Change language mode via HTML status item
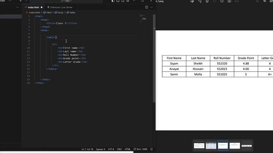Screen dimensions: 273x153 pyautogui.click(x=128, y=149)
